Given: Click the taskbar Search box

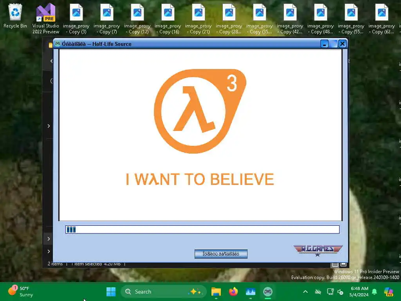Looking at the screenshot, I should click(163, 292).
